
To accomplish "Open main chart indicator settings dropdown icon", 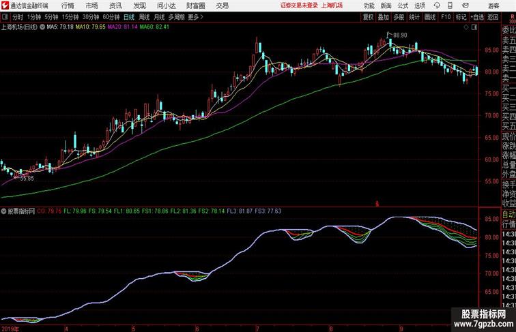I will pyautogui.click(x=42, y=27).
